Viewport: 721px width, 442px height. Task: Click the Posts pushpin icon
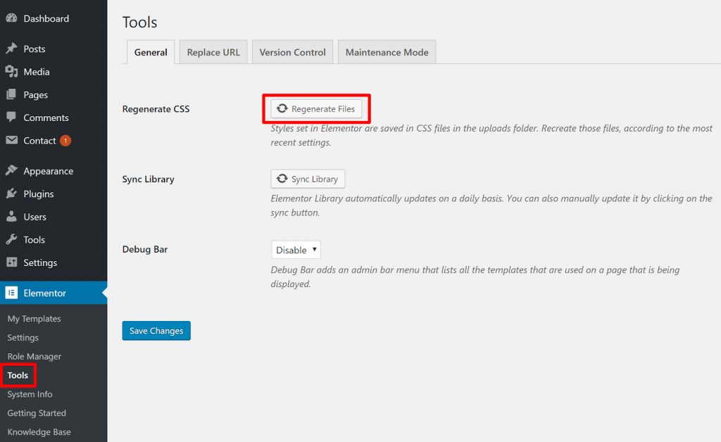click(x=11, y=49)
